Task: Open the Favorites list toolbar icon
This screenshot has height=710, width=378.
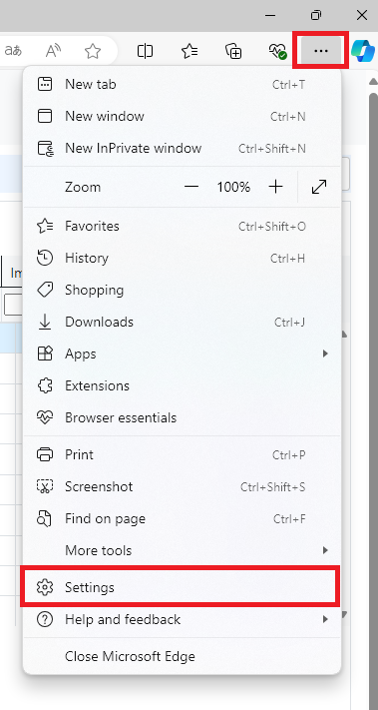Action: [189, 51]
